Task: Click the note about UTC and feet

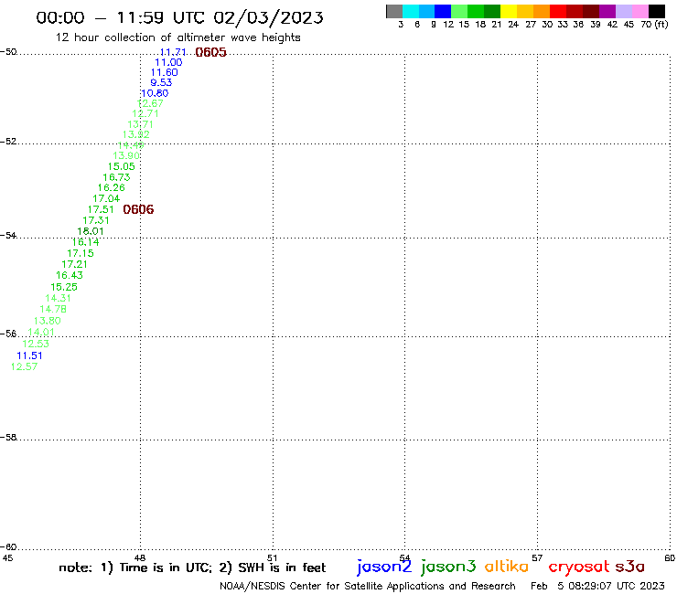Action: (192, 567)
